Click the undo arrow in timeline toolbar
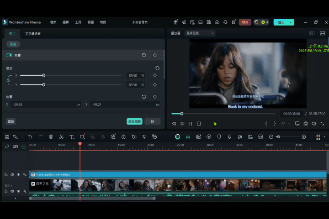Viewport: 329px width, 219px height. [x=30, y=137]
